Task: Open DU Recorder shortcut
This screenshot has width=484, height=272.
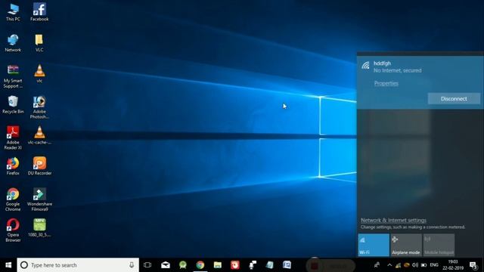Action: pyautogui.click(x=39, y=166)
